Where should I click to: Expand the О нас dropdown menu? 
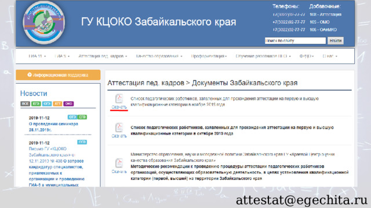pyautogui.click(x=330, y=56)
